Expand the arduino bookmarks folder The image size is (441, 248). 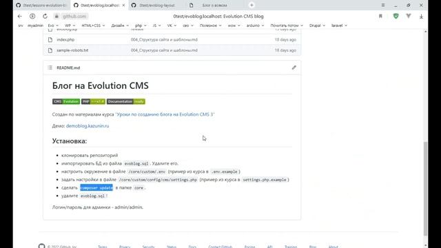click(255, 25)
